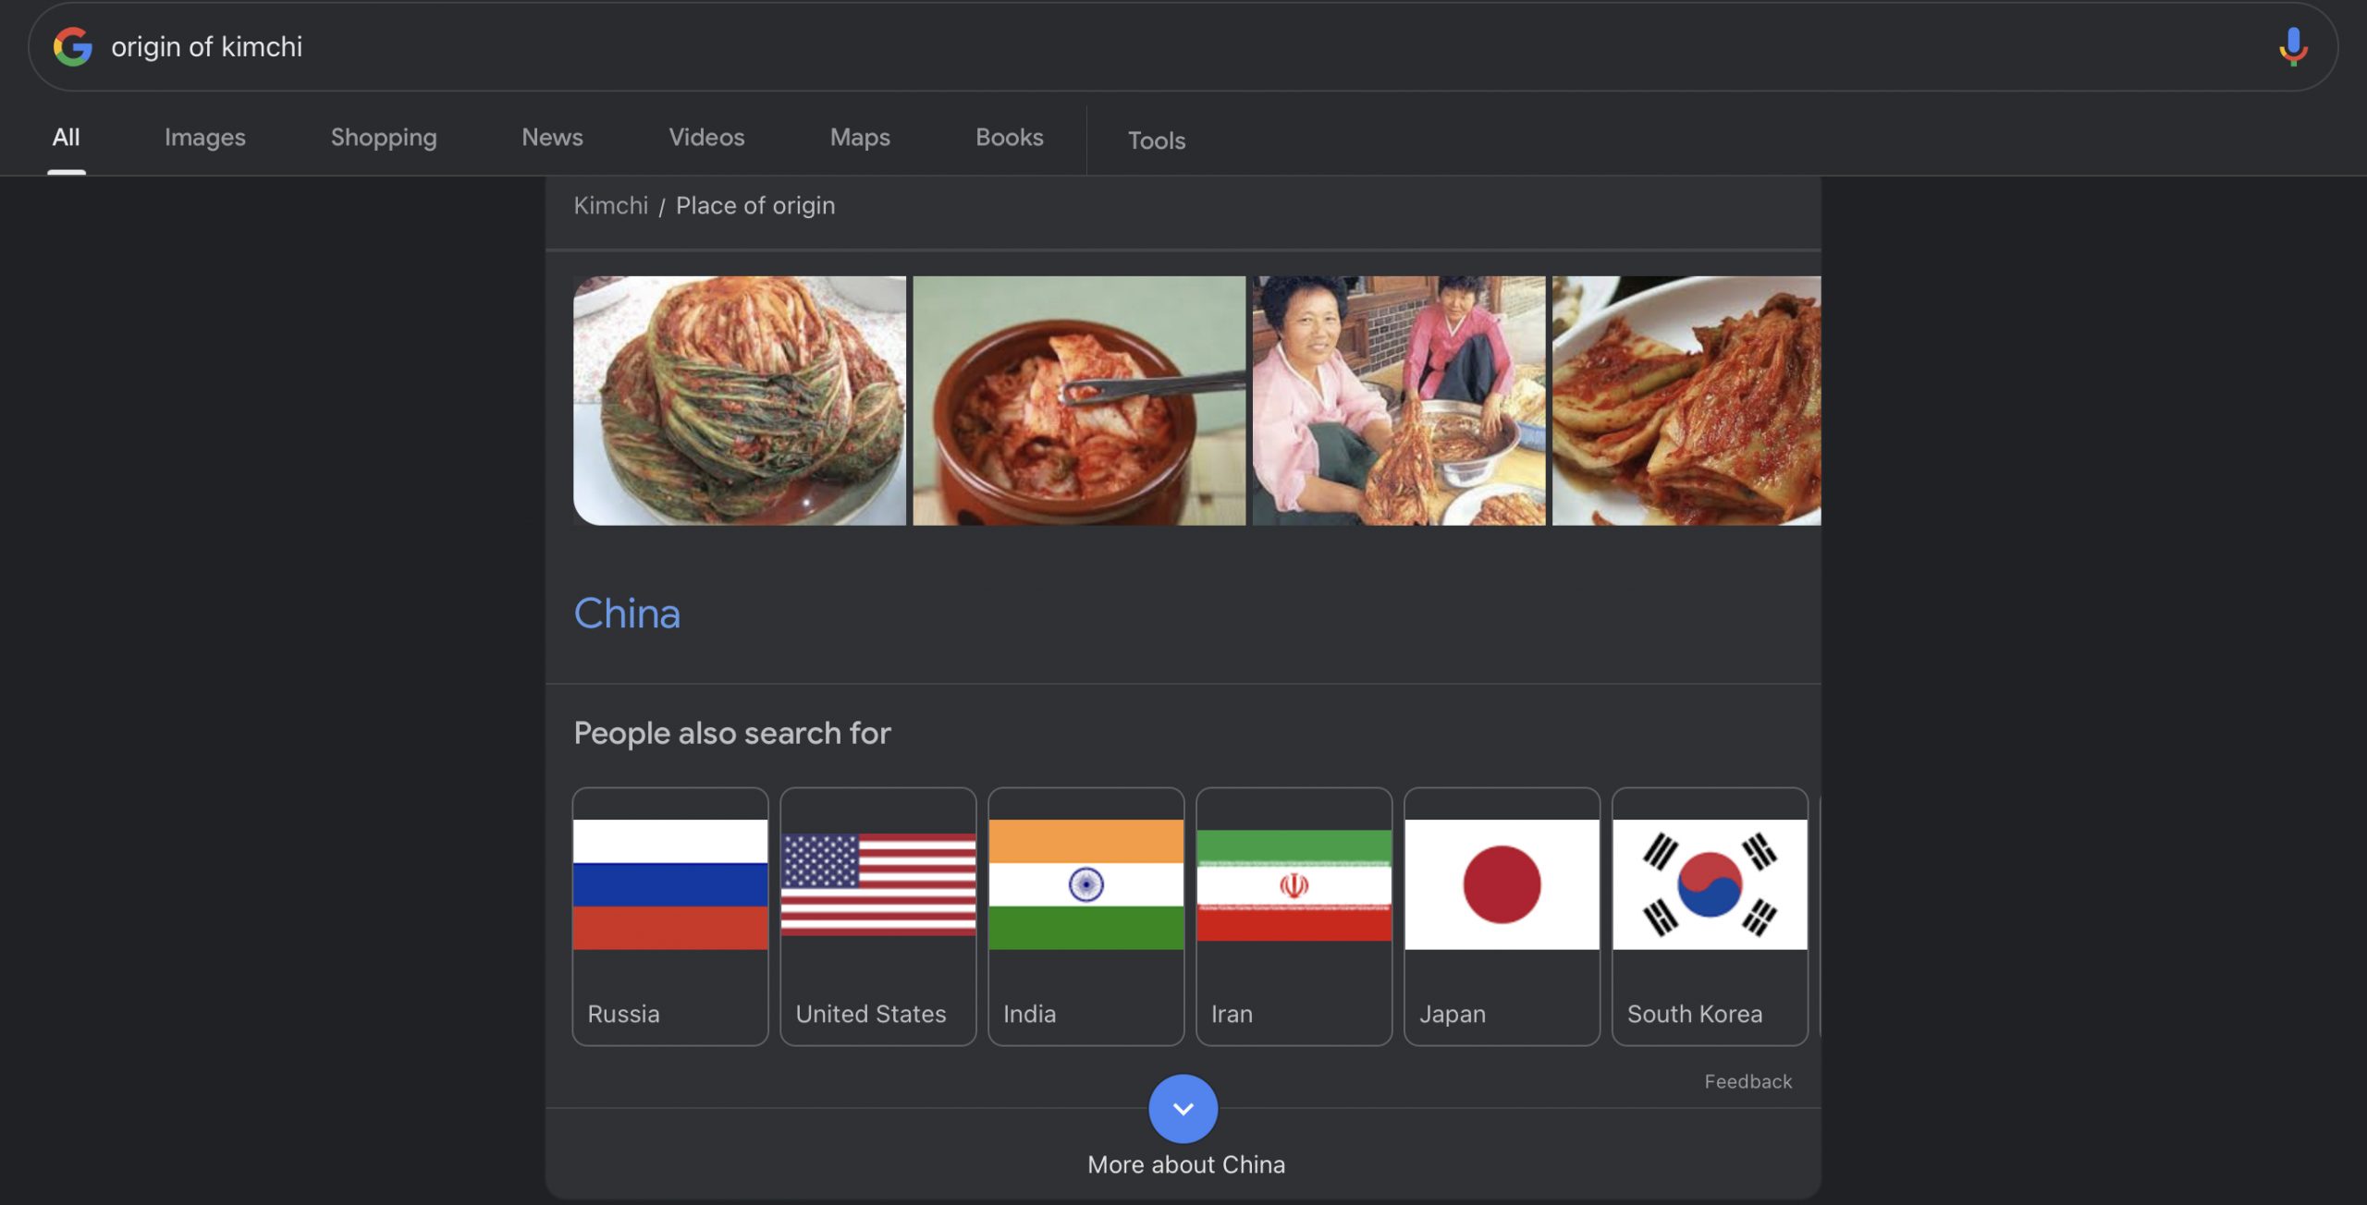The height and width of the screenshot is (1205, 2367).
Task: Go to the News tab
Action: tap(552, 138)
